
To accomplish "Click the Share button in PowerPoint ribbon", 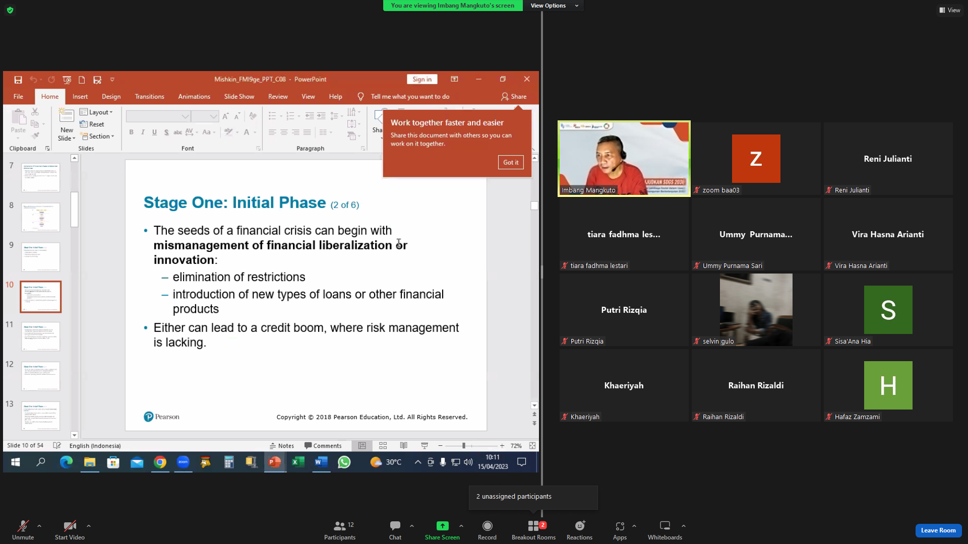I will click(x=514, y=97).
